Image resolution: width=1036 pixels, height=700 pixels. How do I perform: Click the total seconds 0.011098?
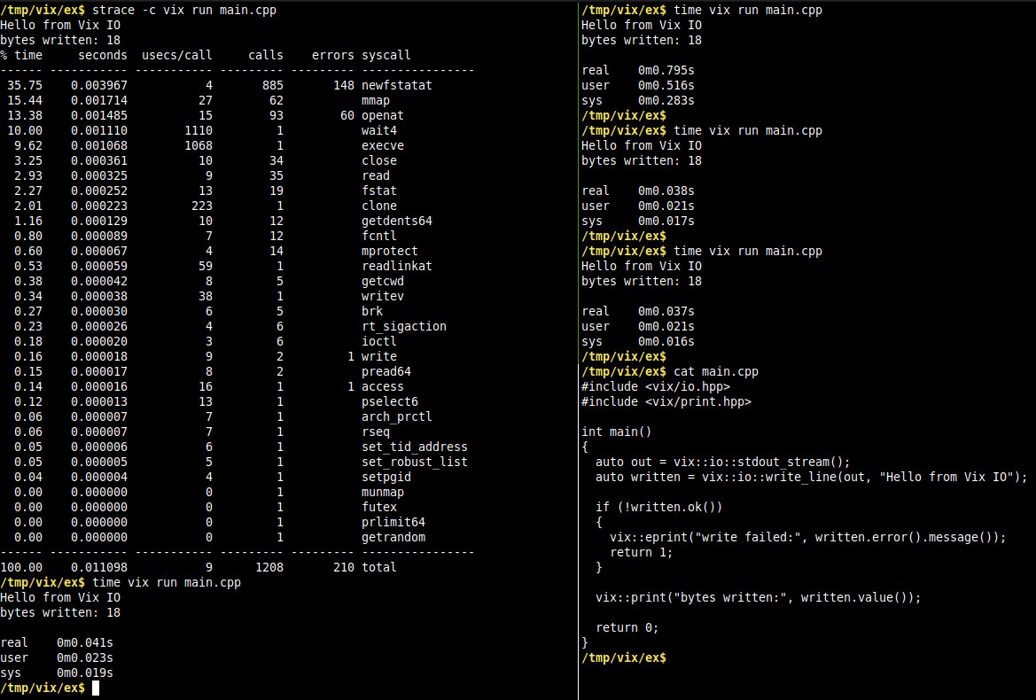pos(99,567)
